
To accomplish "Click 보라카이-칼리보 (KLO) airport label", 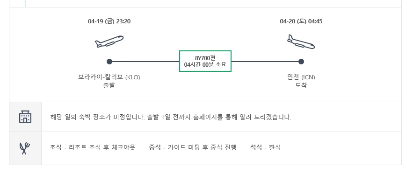I will click(109, 77).
